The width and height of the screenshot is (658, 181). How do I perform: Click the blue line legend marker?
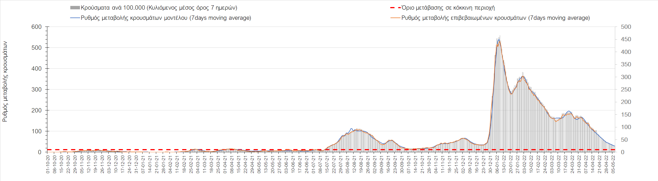[75, 18]
